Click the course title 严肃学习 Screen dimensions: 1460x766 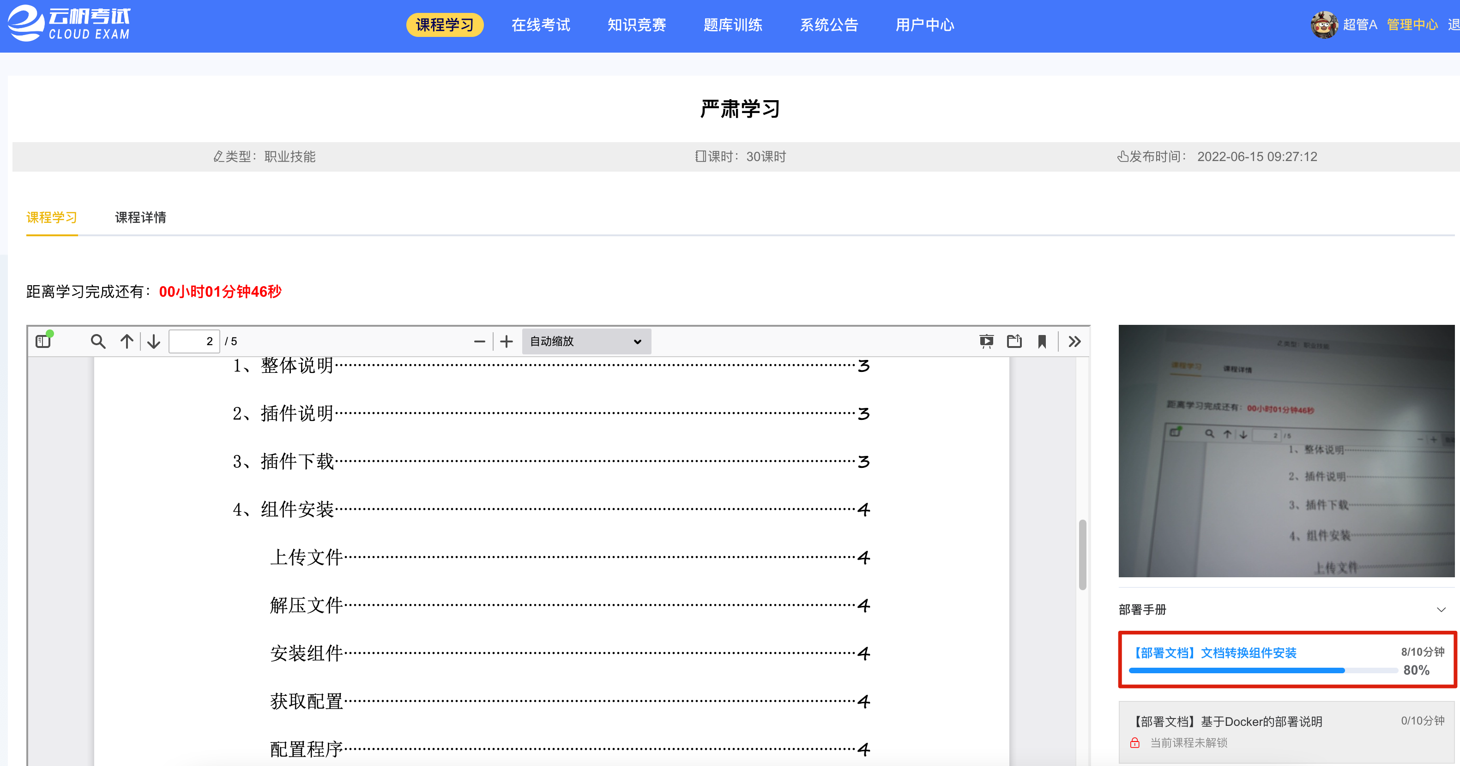740,108
